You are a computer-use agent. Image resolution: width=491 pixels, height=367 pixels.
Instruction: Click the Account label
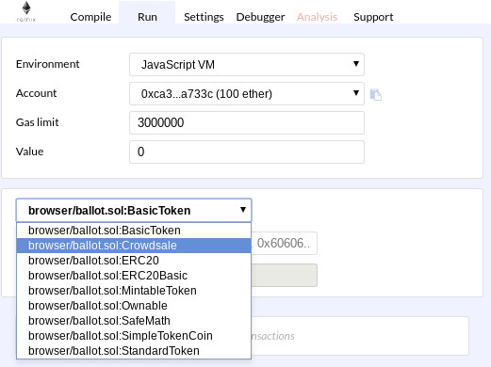[37, 93]
